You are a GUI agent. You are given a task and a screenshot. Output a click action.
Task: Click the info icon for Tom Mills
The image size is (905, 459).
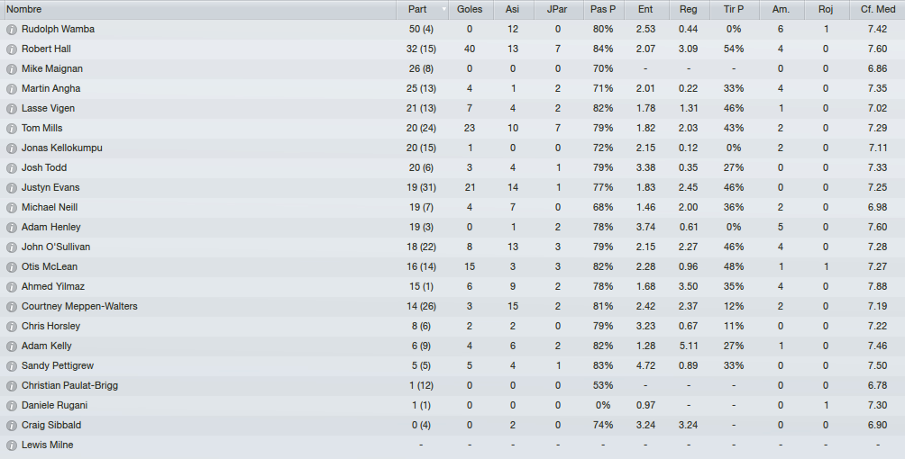11,128
